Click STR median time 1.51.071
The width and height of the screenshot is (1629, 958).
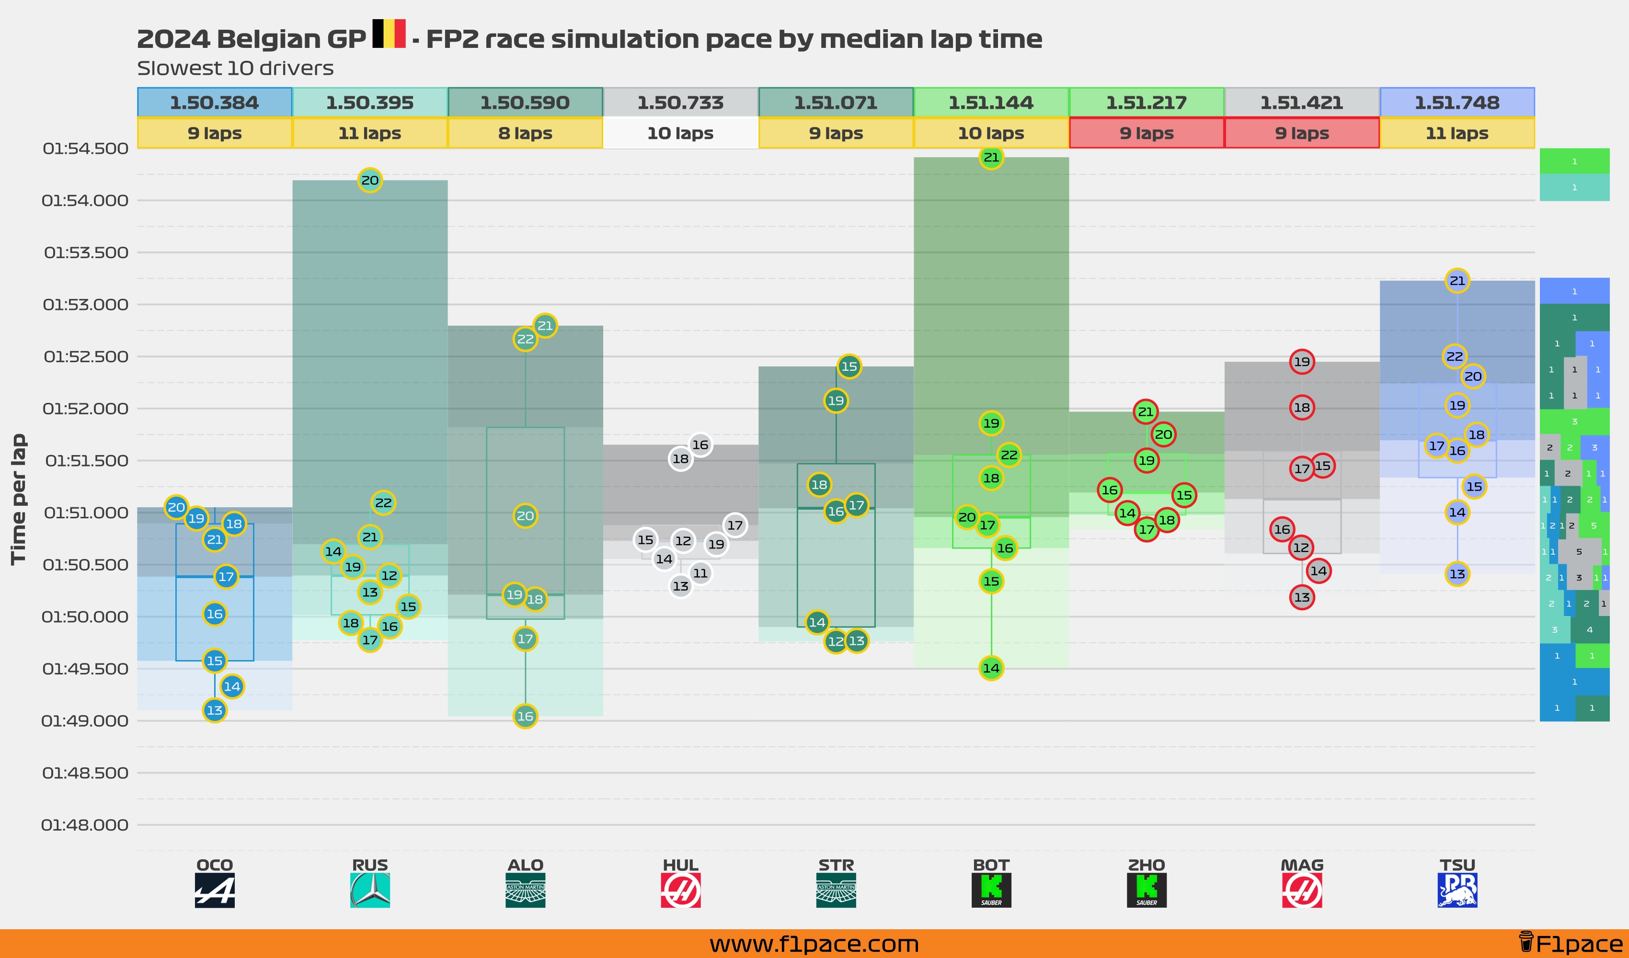point(836,102)
